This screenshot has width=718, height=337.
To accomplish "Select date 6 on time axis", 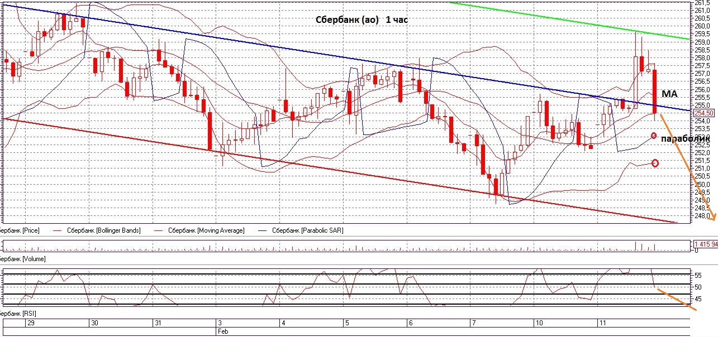I will (411, 323).
